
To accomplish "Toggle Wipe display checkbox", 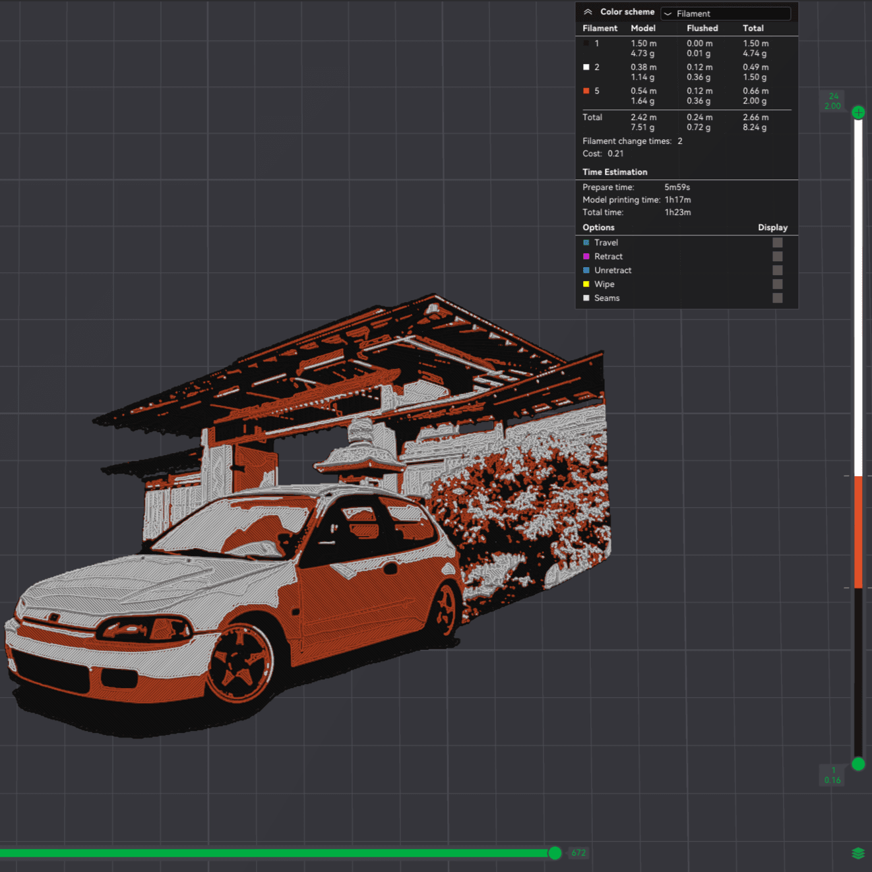I will (x=778, y=284).
